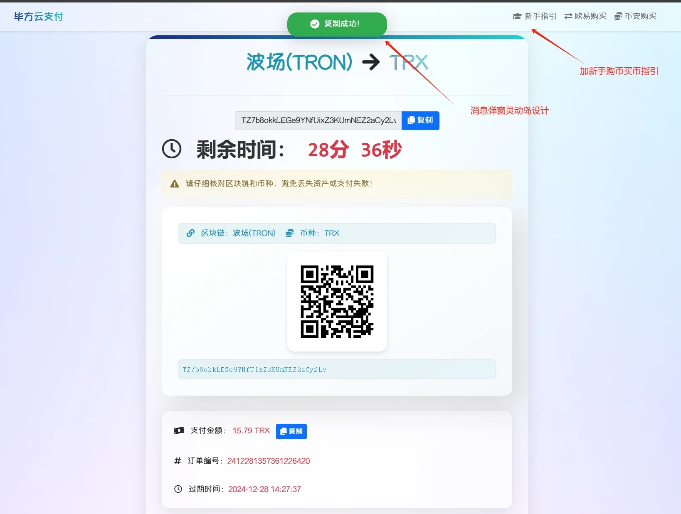Click the copy icon inside the blue 复制 button
681x514 pixels.
(x=411, y=120)
